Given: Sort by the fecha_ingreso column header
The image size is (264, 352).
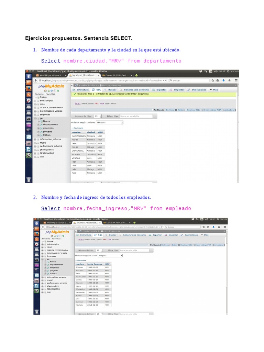Looking at the screenshot, I should click(x=95, y=264).
